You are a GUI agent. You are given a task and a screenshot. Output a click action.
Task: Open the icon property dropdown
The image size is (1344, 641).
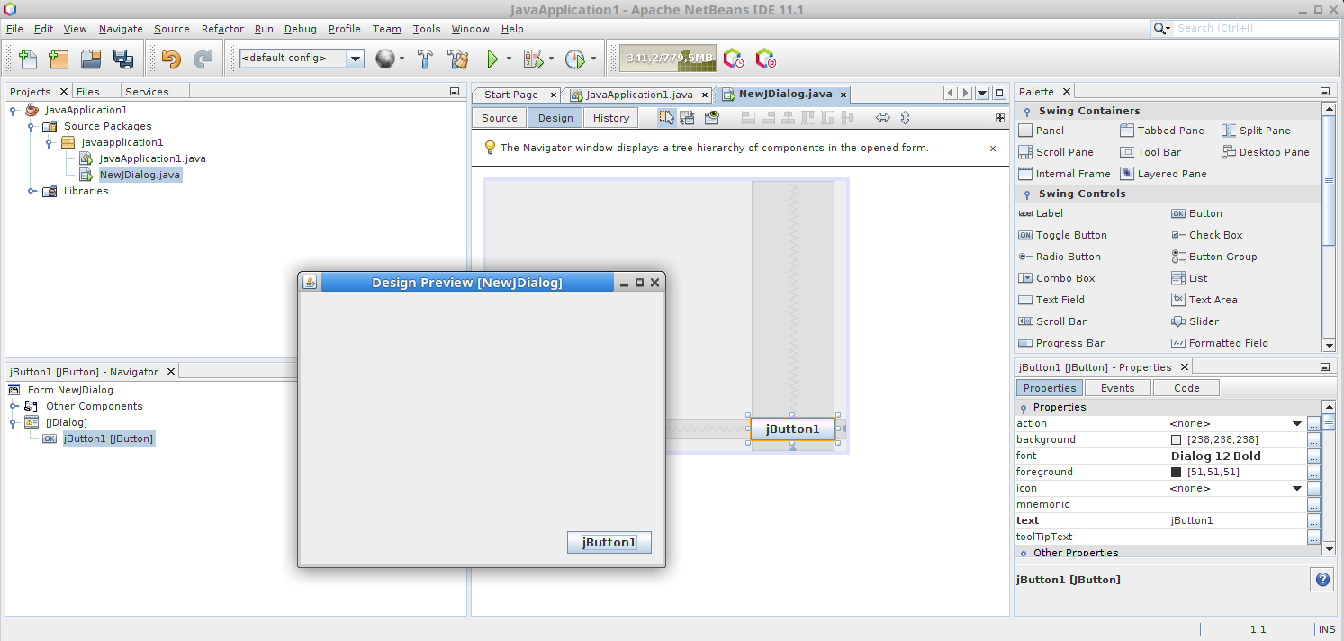[1297, 488]
